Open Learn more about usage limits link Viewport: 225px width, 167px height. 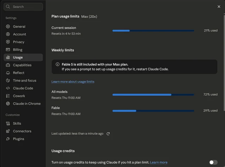[x=73, y=82]
